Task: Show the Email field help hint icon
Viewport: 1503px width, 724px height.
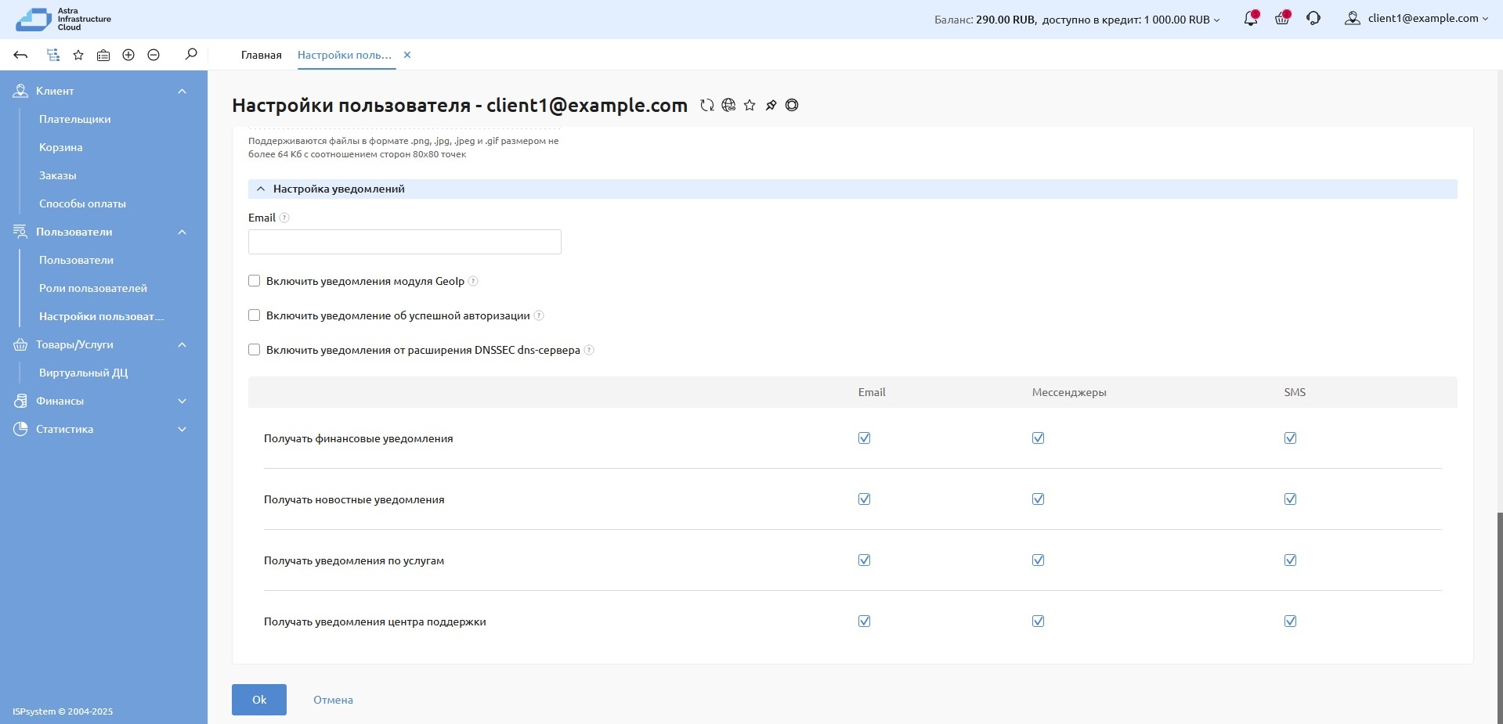Action: tap(284, 218)
